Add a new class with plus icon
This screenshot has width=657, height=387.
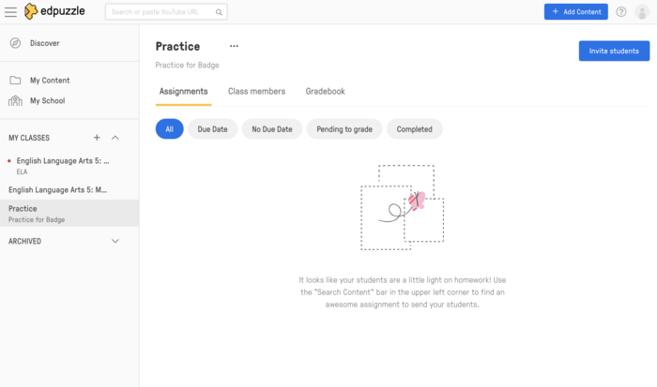97,138
